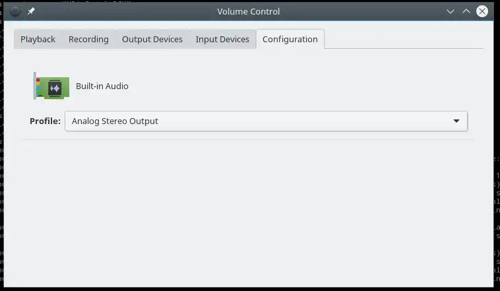This screenshot has height=291, width=500.
Task: Click the Built-in Audio sound card icon
Action: point(51,86)
